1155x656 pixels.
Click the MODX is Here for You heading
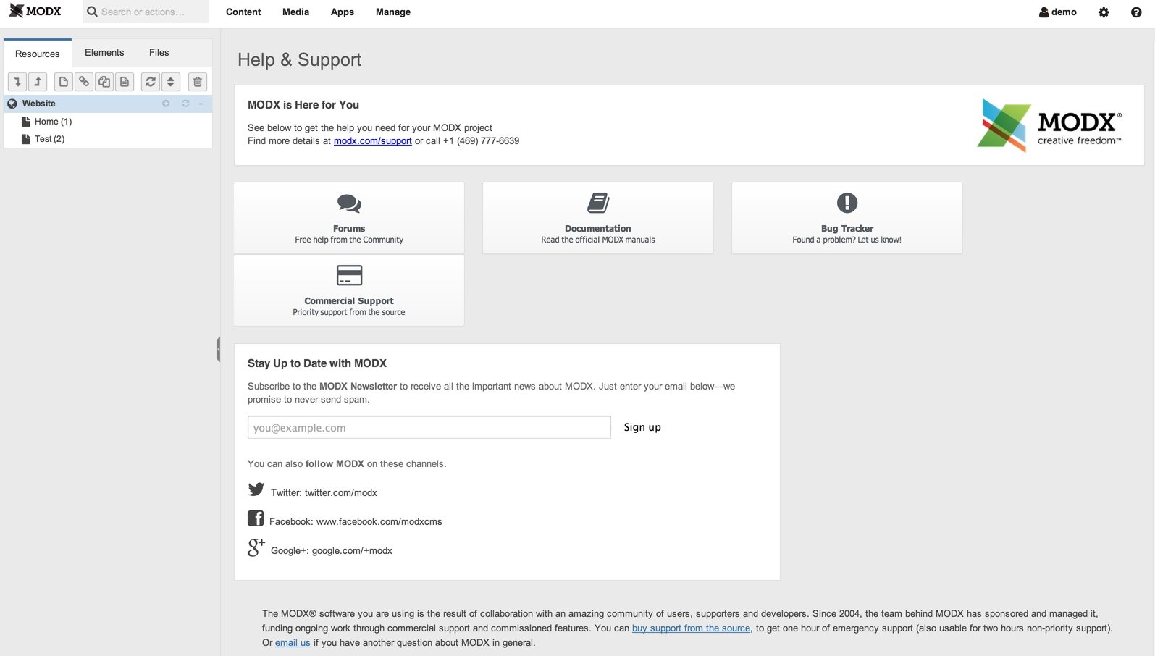(x=303, y=105)
